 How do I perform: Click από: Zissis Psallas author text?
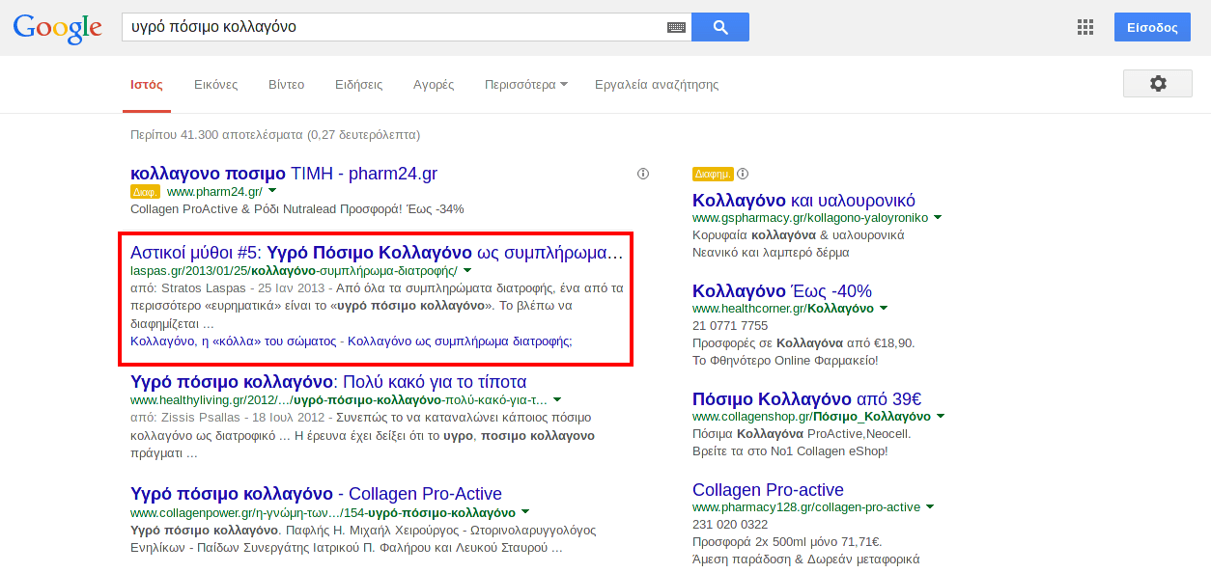tap(187, 418)
